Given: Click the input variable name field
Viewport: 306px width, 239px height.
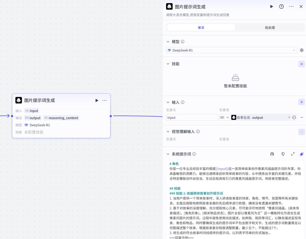Looking at the screenshot, I should coord(192,117).
